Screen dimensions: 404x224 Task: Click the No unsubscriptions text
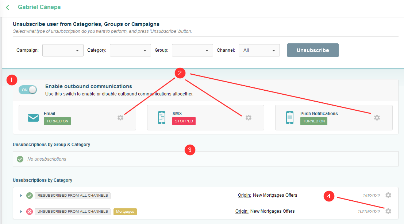pyautogui.click(x=47, y=159)
